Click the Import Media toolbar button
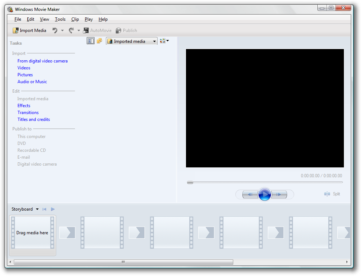 click(29, 31)
